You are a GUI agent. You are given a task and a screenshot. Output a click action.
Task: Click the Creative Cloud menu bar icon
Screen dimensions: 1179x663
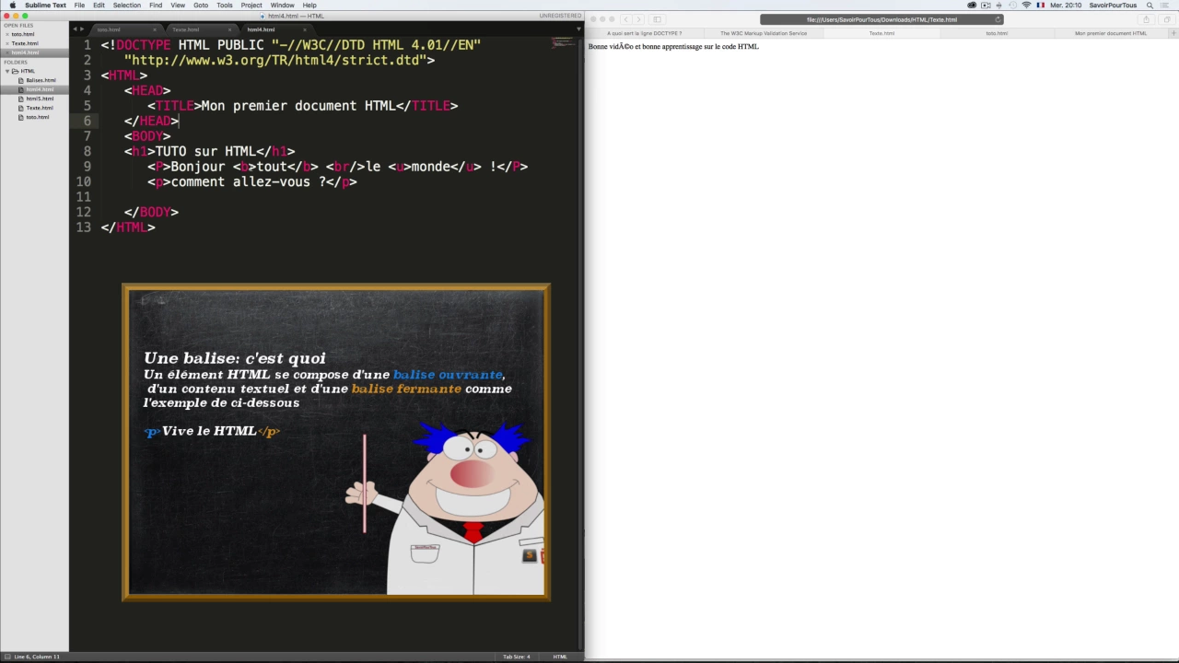pyautogui.click(x=972, y=6)
